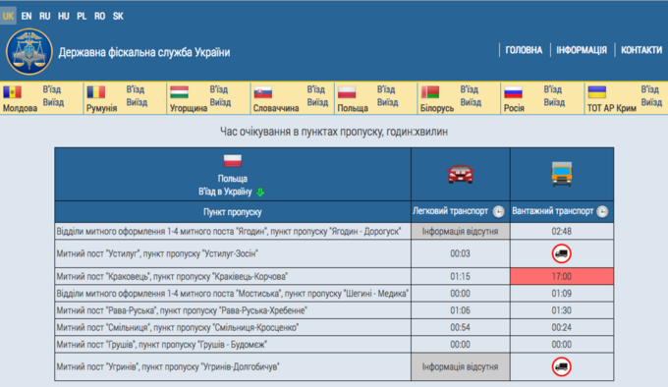Click the State Fiscal Service emblem logo
Screen dimensions: 668x387
coord(28,51)
